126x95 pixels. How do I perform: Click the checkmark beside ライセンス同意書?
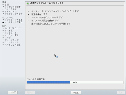click(x=3, y=7)
